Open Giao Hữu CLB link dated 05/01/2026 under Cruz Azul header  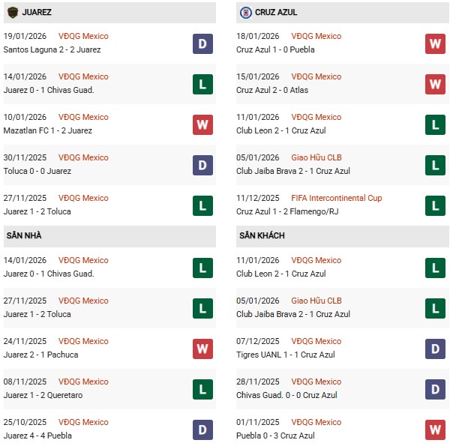316,157
